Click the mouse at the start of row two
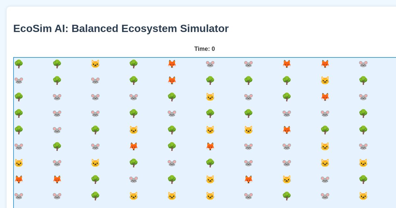This screenshot has height=208, width=396. [x=19, y=80]
